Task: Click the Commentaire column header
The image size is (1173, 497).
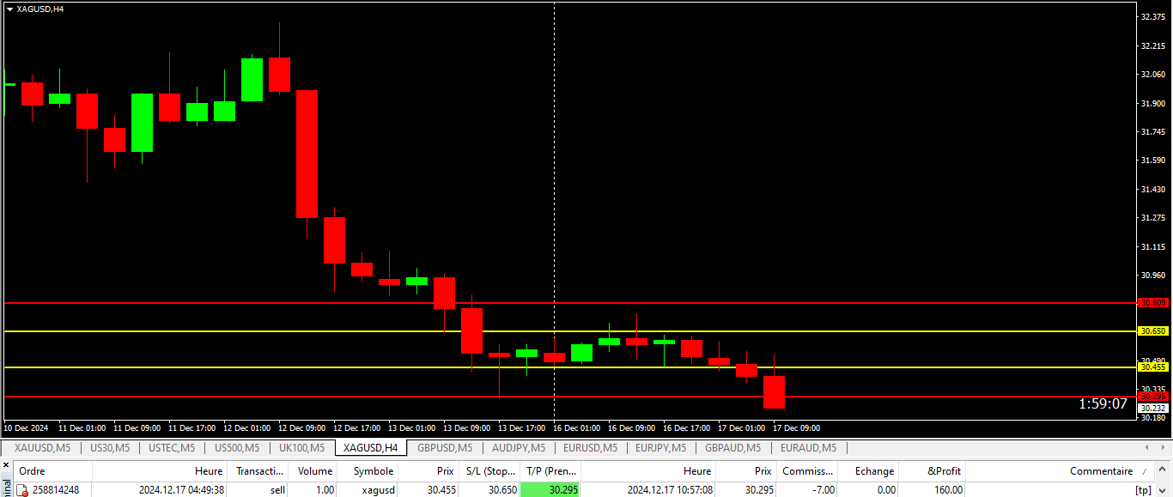Action: tap(1100, 470)
